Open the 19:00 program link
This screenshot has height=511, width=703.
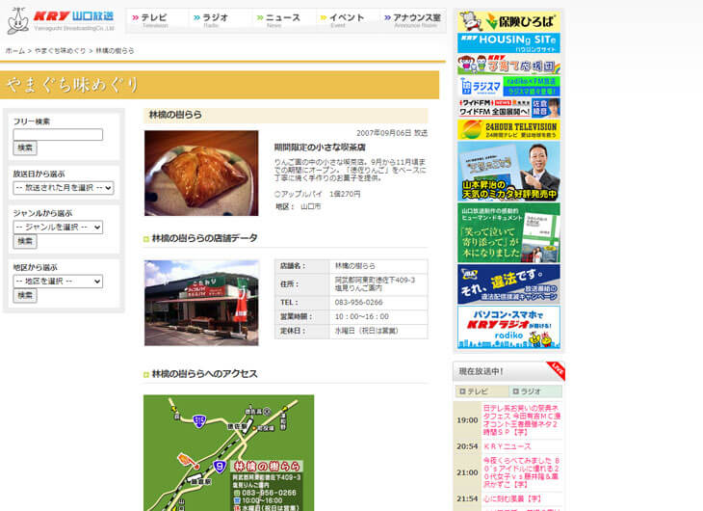(521, 419)
